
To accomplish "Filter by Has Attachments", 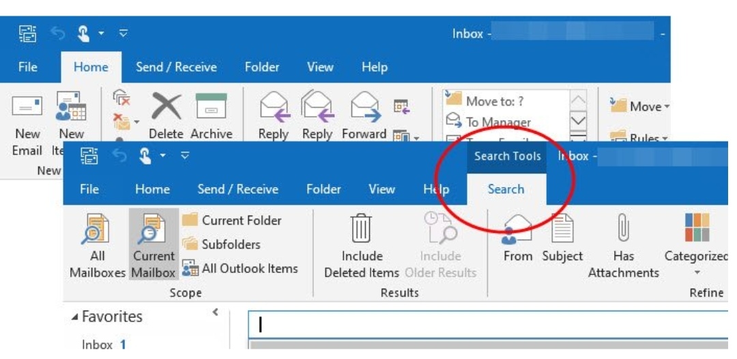I will coord(623,245).
